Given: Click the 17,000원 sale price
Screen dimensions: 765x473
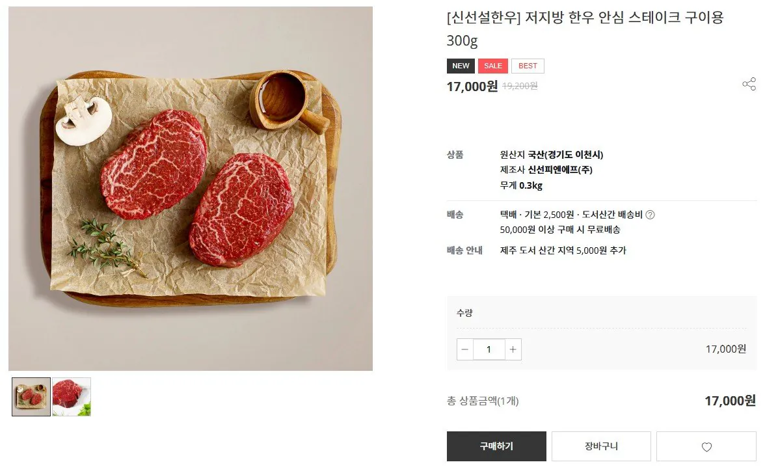Looking at the screenshot, I should pos(472,87).
